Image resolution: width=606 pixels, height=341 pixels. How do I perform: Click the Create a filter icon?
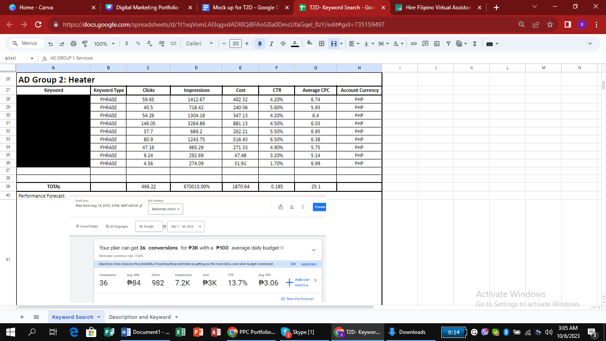[x=448, y=44]
